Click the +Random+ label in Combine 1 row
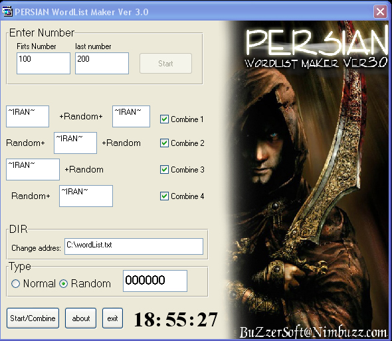 tap(81, 116)
